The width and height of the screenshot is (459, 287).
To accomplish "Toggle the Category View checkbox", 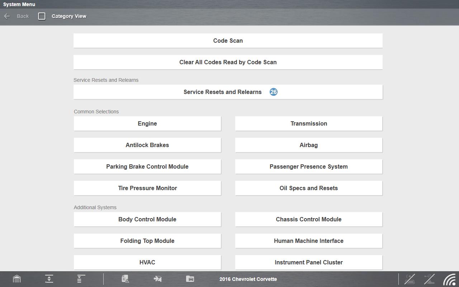I will tap(42, 16).
